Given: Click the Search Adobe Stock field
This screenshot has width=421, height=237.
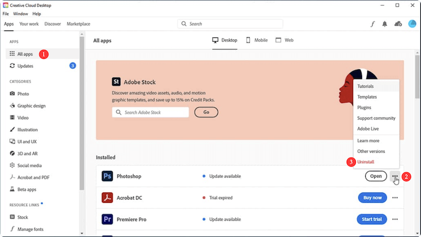Looking at the screenshot, I should pos(151,112).
